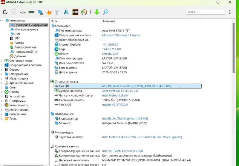The height and width of the screenshot is (166, 239).
Task: Expand the Безопасность tree node
Action: pyautogui.click(x=1, y=105)
